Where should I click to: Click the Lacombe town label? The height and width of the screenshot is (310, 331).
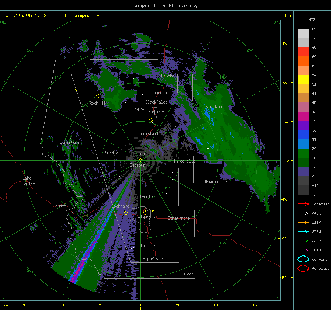click(x=159, y=93)
